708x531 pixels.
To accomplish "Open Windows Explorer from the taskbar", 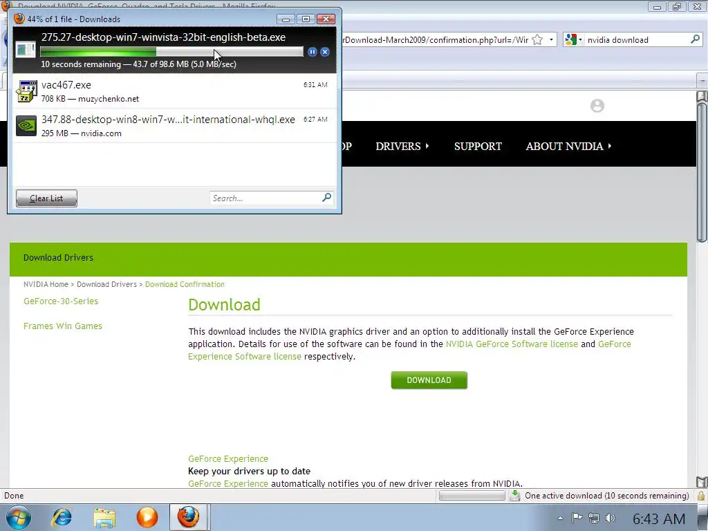I will pos(104,517).
